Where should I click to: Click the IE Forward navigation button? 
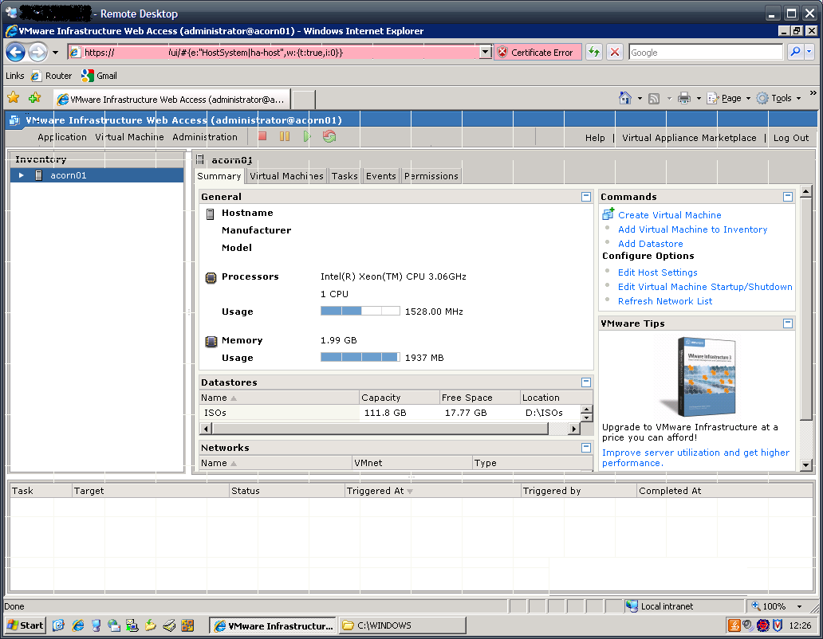pyautogui.click(x=37, y=53)
